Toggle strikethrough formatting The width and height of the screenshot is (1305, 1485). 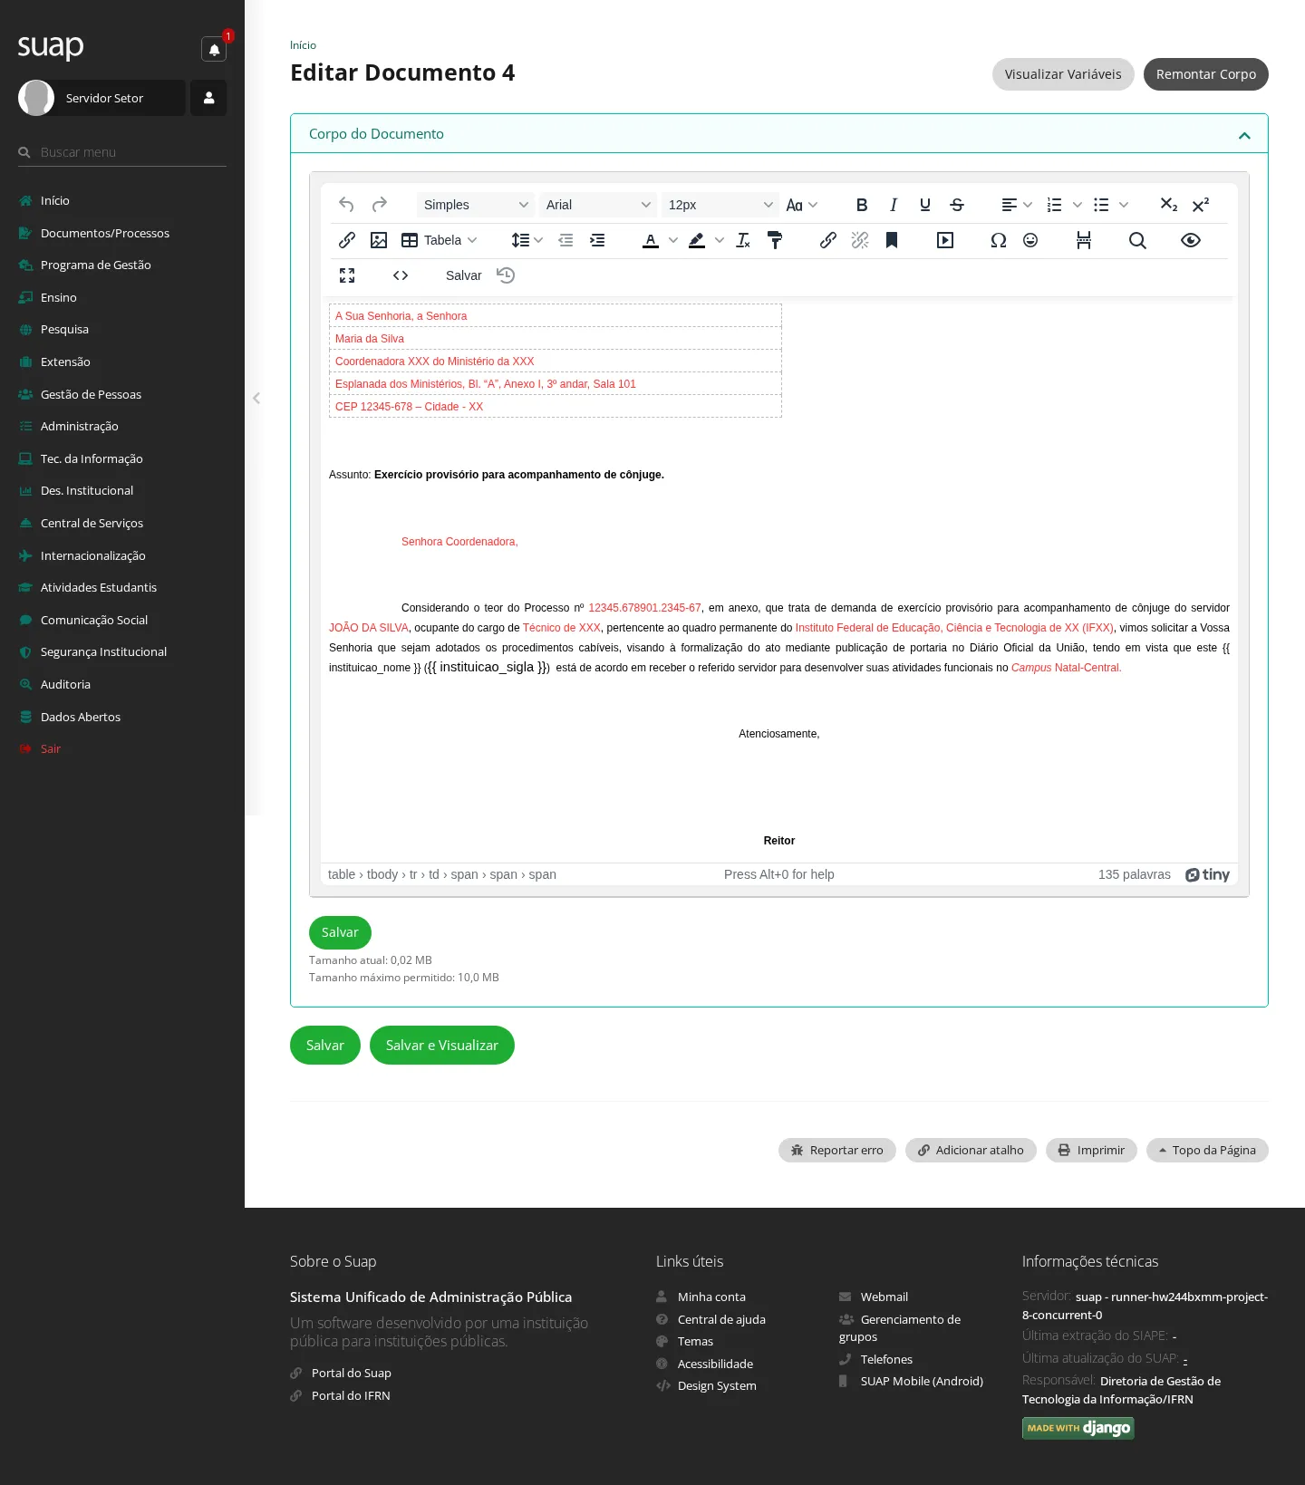[x=957, y=205]
